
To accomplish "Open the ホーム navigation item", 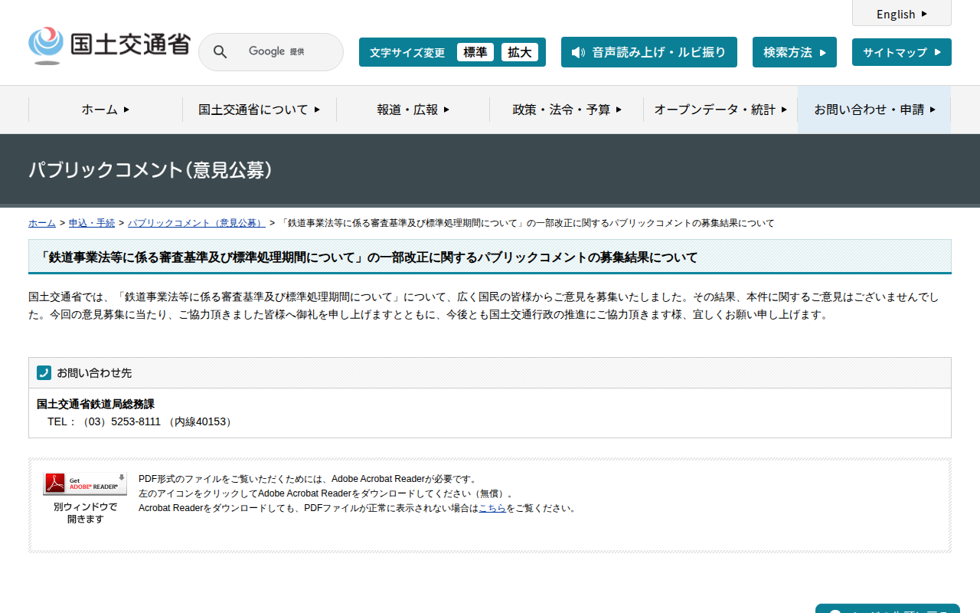I will click(x=106, y=110).
